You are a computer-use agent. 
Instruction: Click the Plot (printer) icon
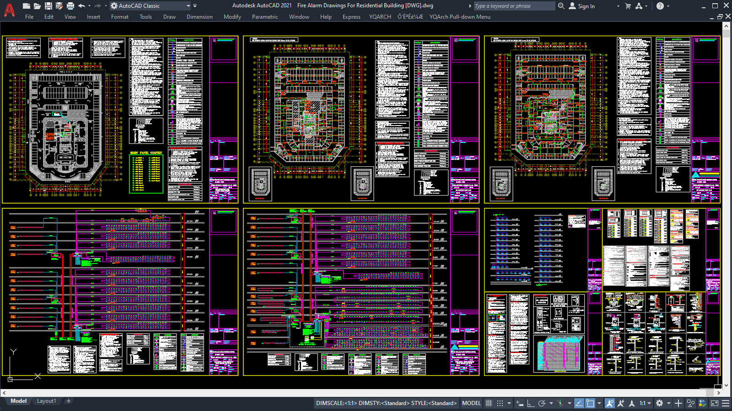(x=70, y=5)
